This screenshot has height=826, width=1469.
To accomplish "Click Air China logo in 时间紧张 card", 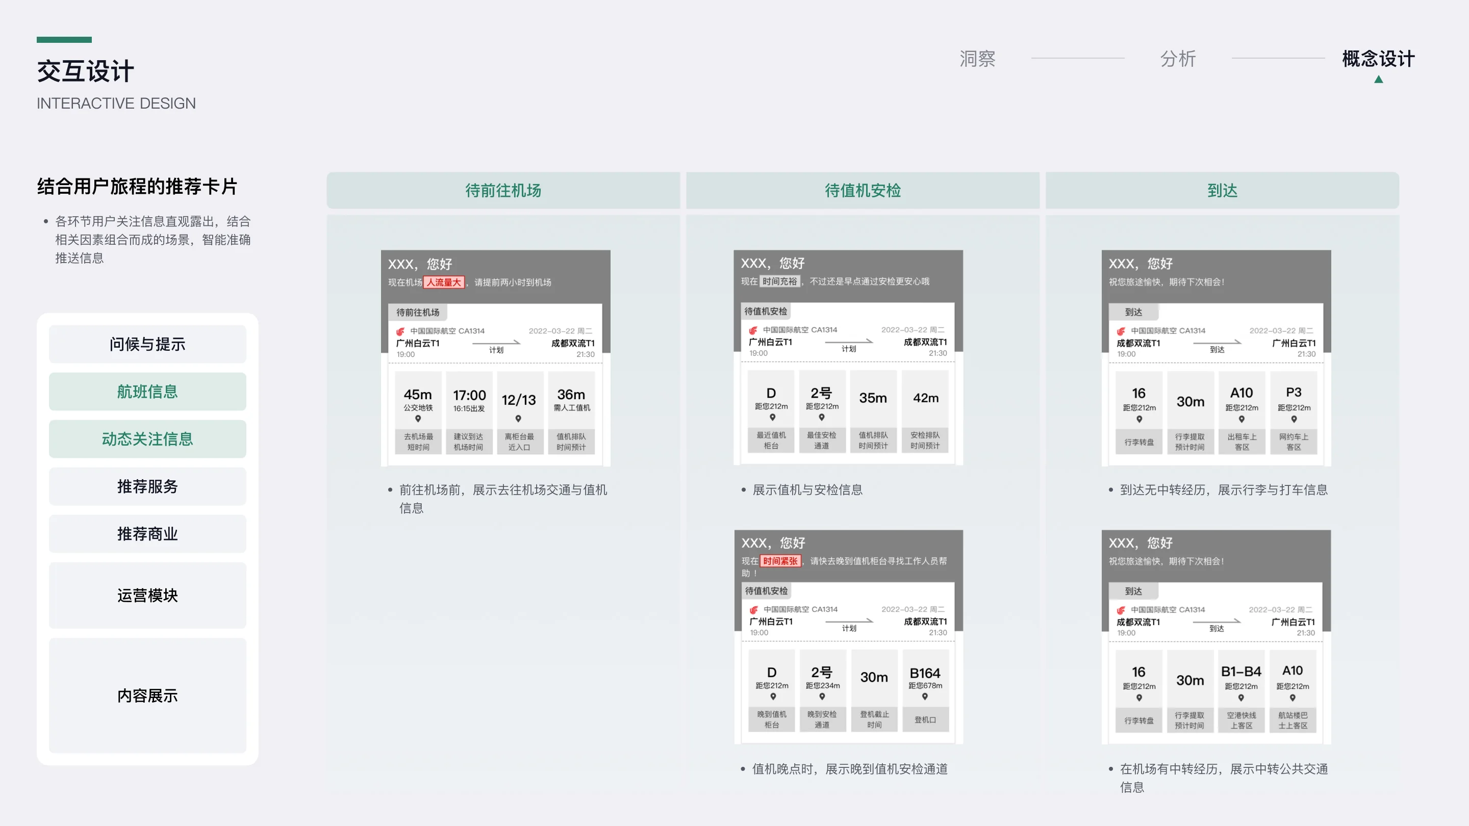I will (753, 609).
